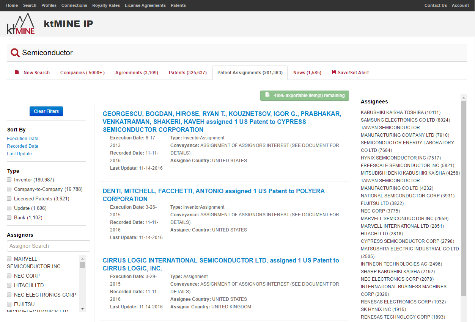Click the Save/Set Alert floppy disk icon
The height and width of the screenshot is (322, 475).
[x=334, y=72]
